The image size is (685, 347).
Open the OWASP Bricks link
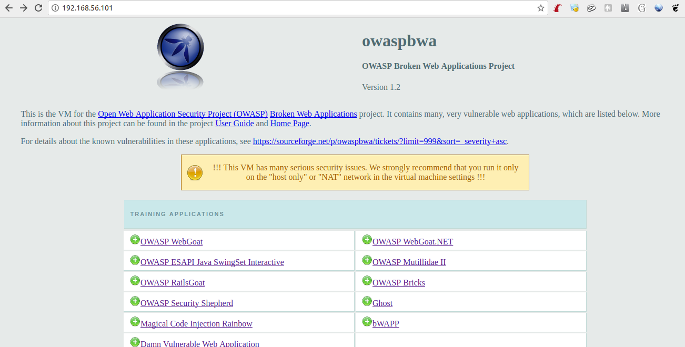coord(399,283)
